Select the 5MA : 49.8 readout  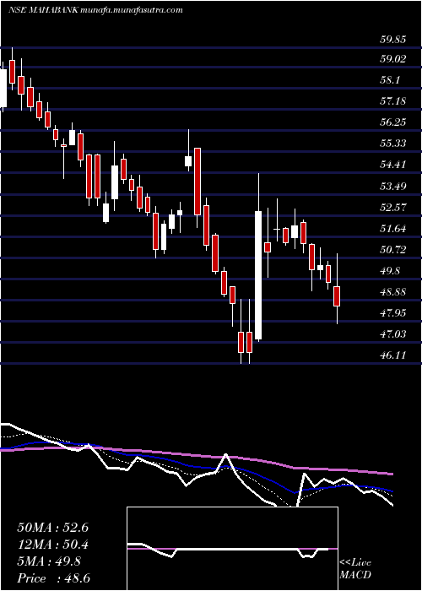[49, 561]
